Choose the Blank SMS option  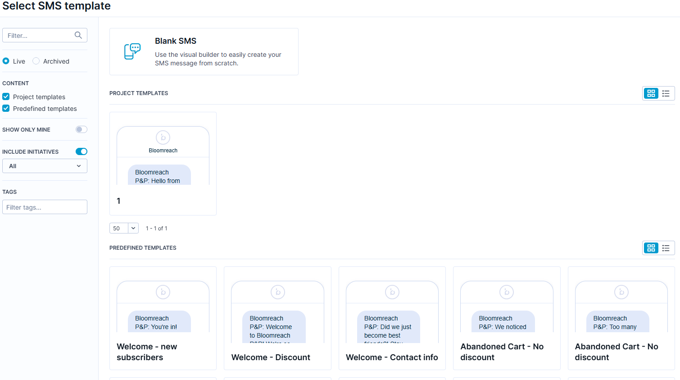tap(204, 51)
